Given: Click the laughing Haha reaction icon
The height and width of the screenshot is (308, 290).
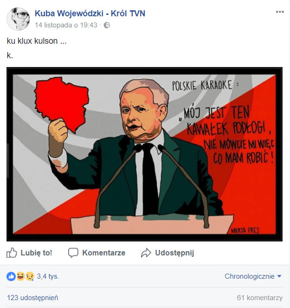Looking at the screenshot, I should click(20, 276).
